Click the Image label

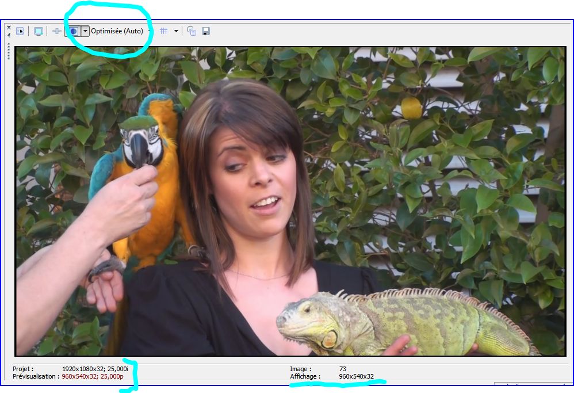click(x=301, y=369)
